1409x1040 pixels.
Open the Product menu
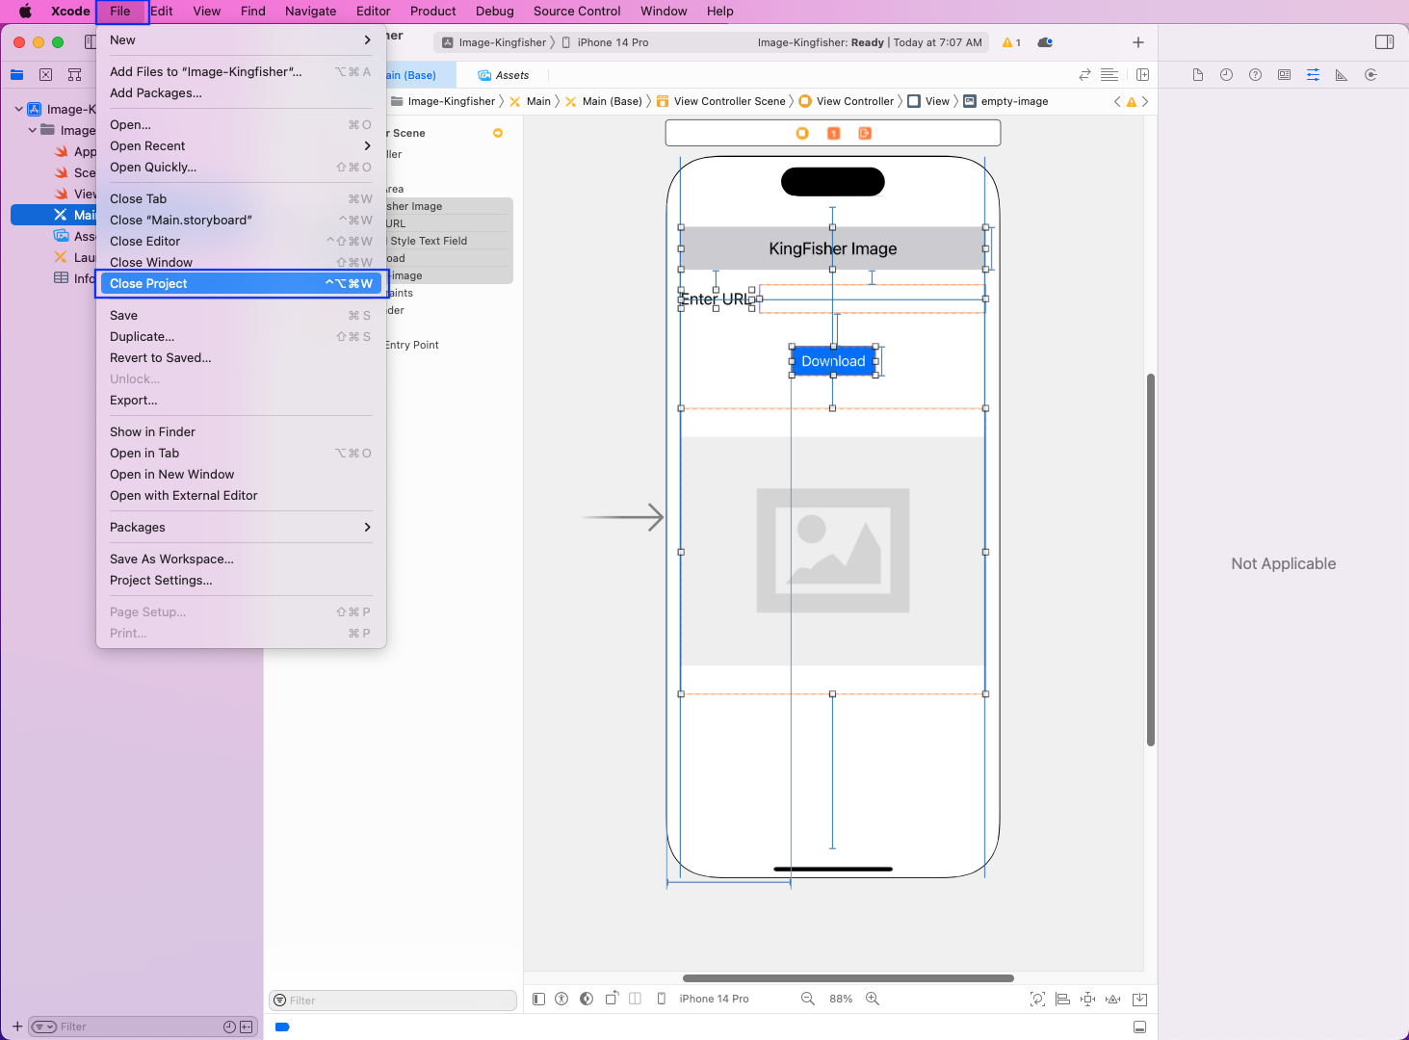coord(432,12)
